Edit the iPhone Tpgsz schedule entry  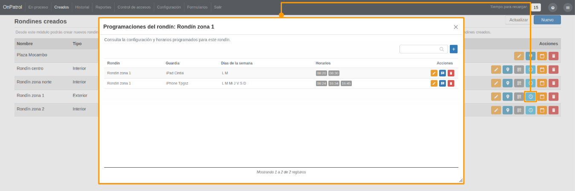click(x=434, y=83)
